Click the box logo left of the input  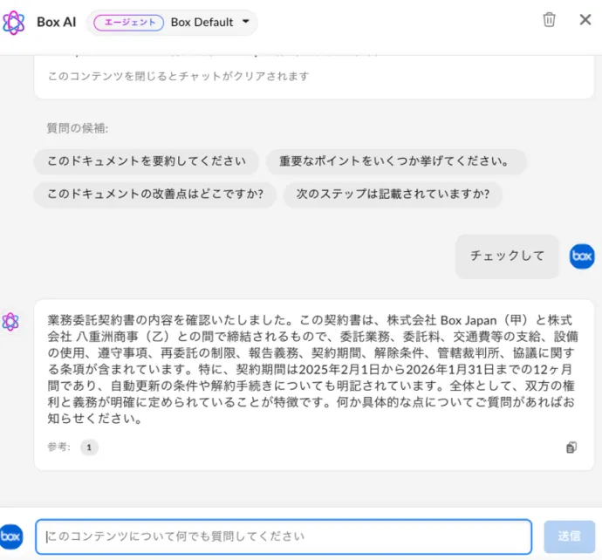tap(11, 536)
